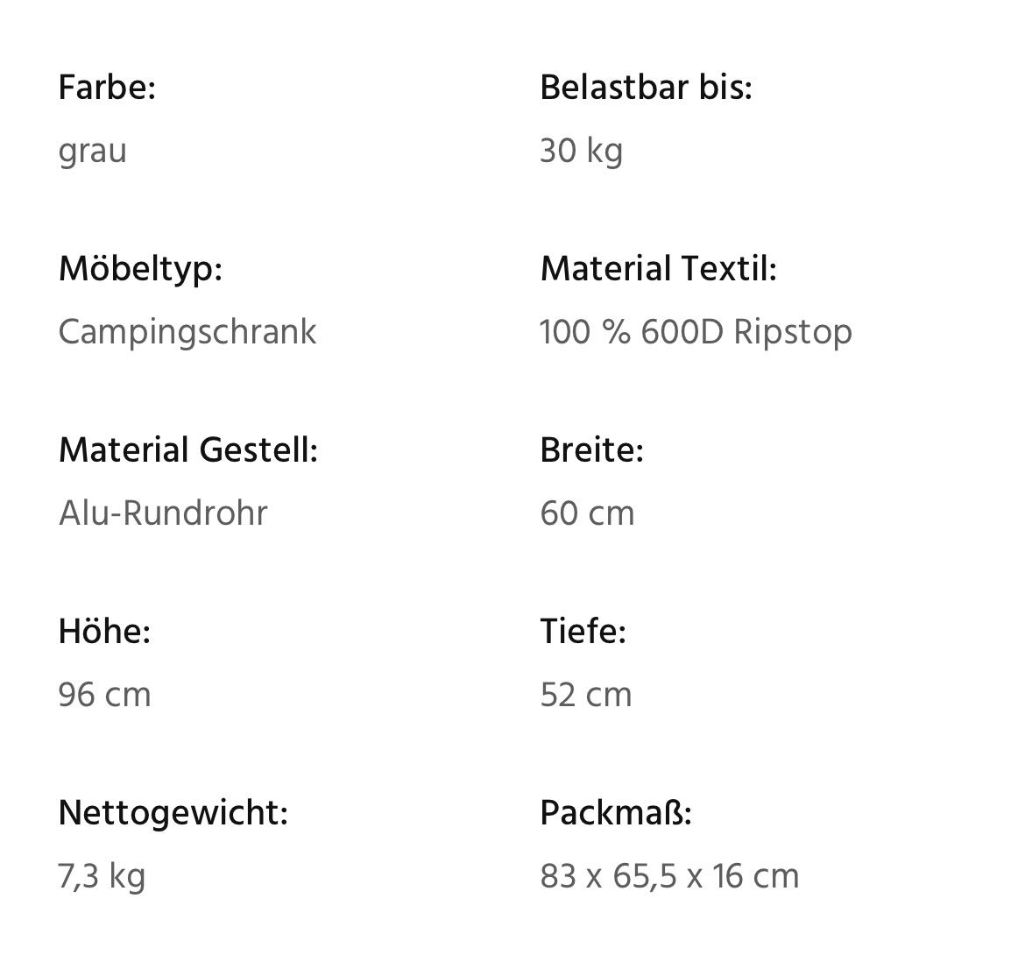1025x962 pixels.
Task: Click the 'Höhe:' label
Action: (104, 631)
